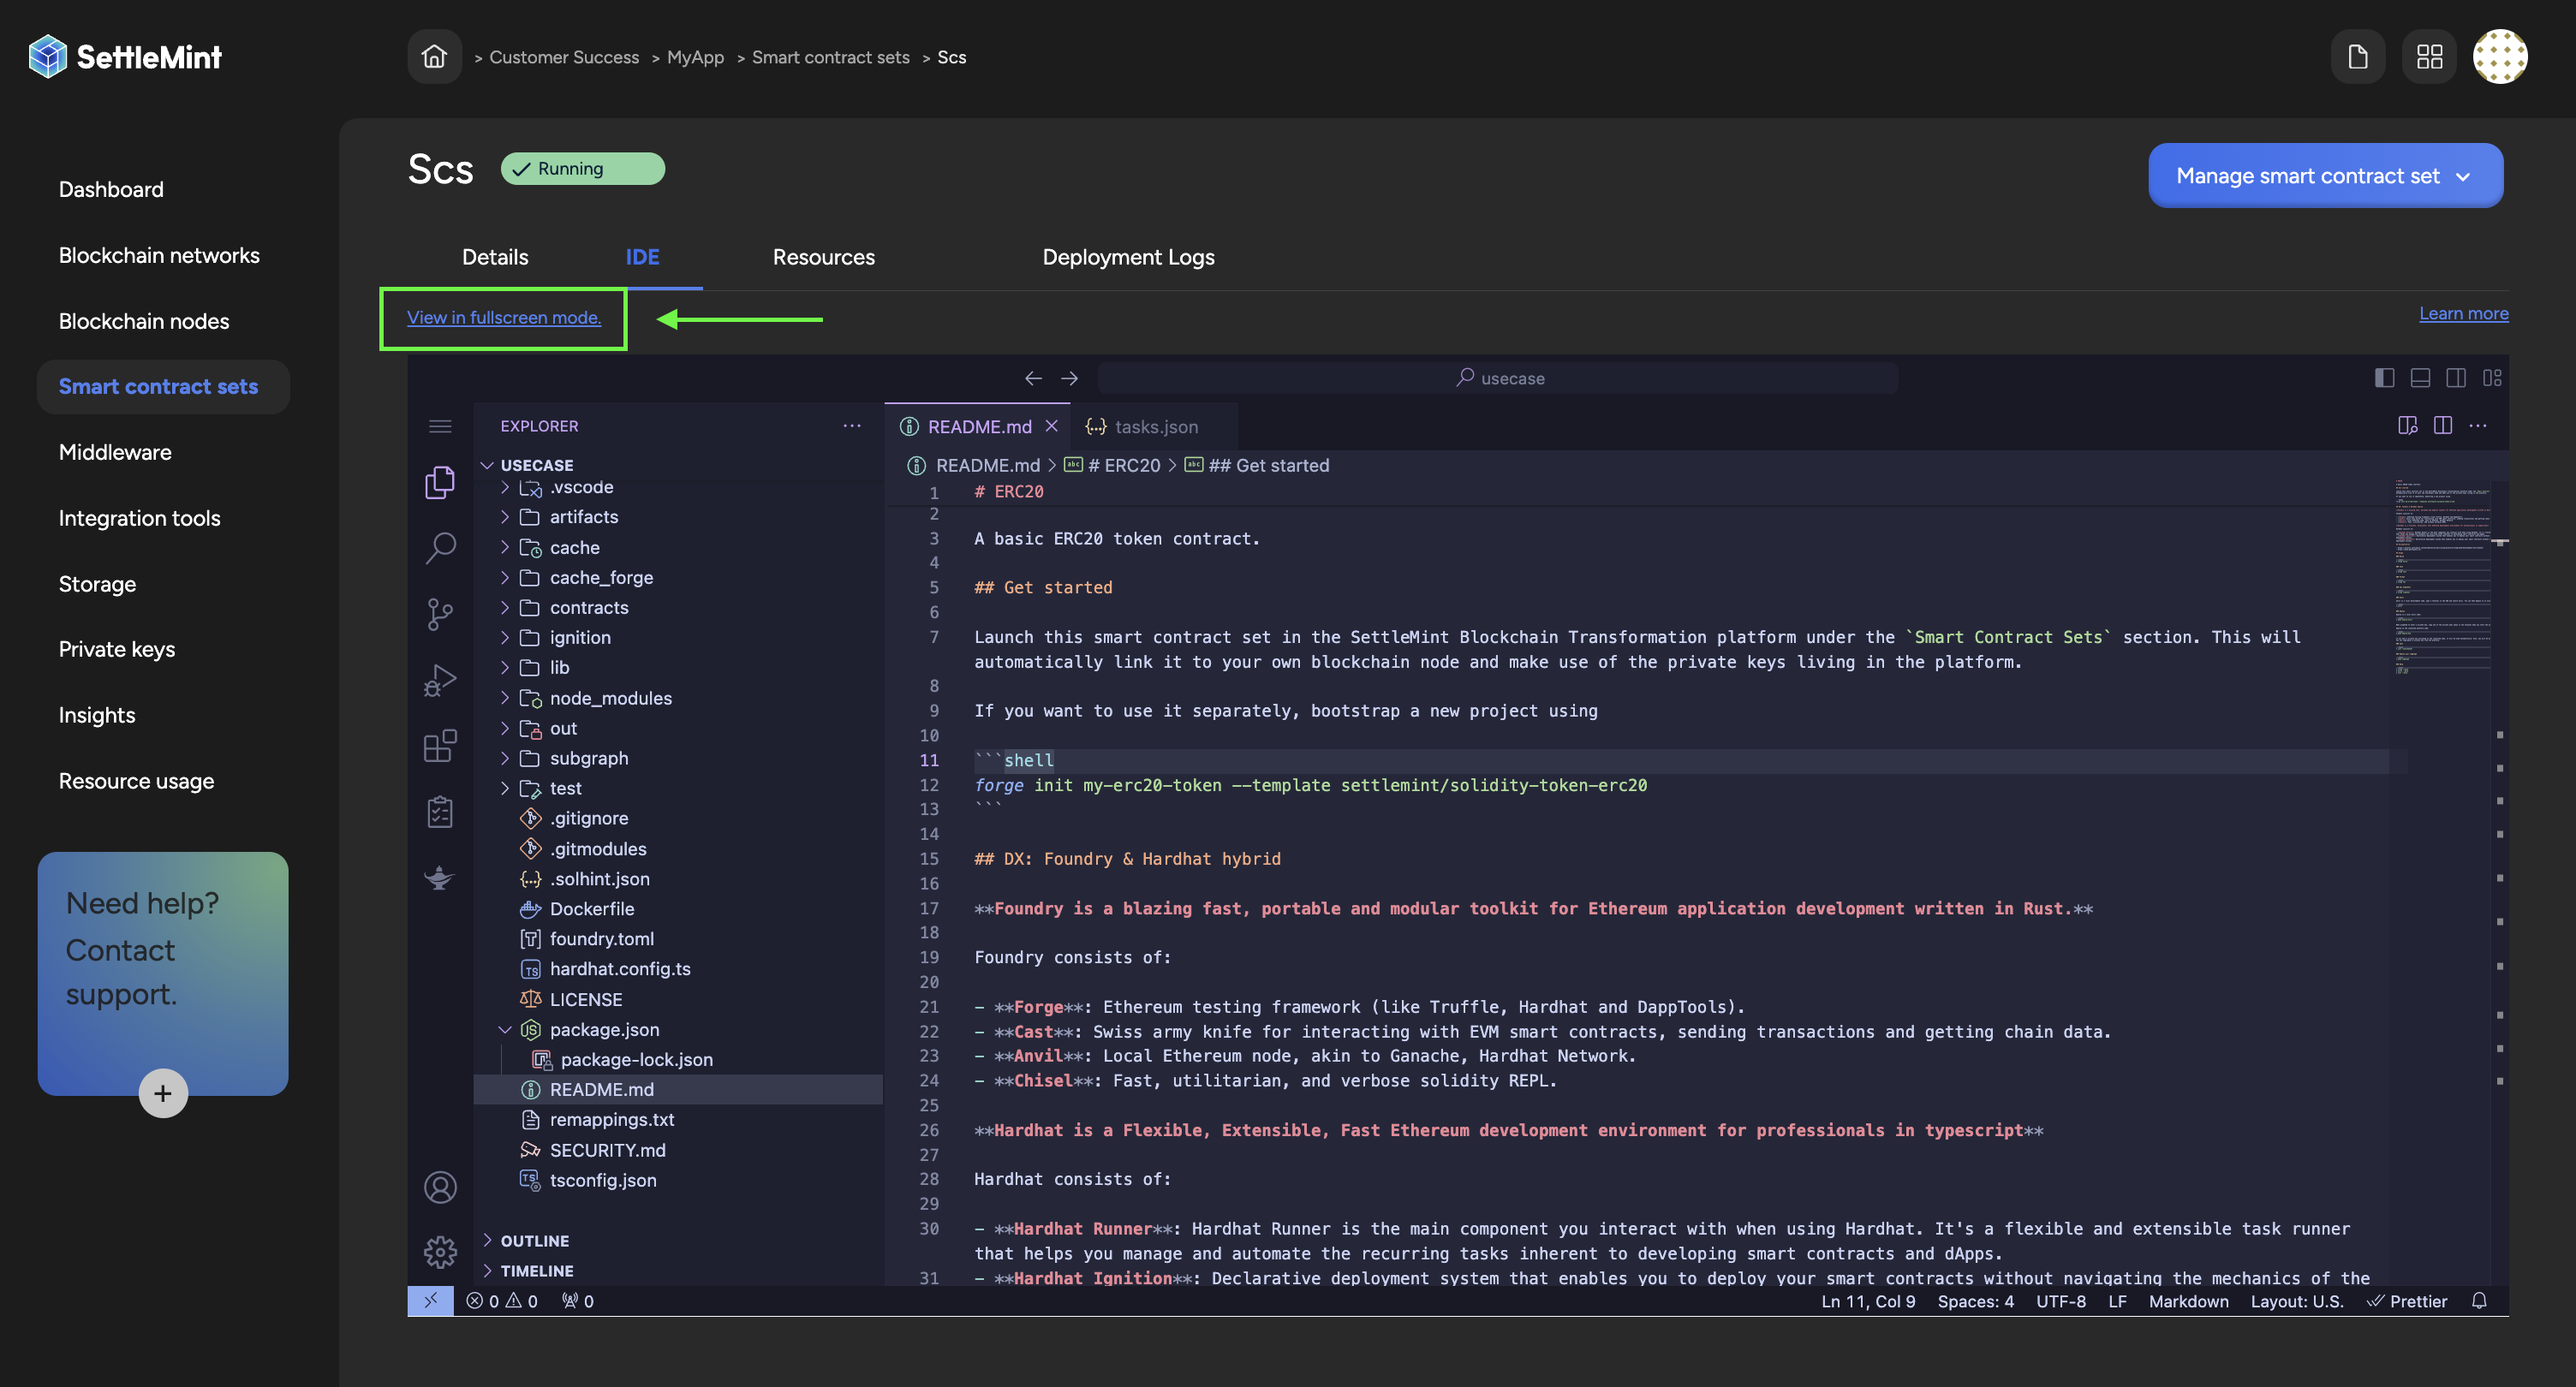
Task: Switch to the Resources tab
Action: pos(823,257)
